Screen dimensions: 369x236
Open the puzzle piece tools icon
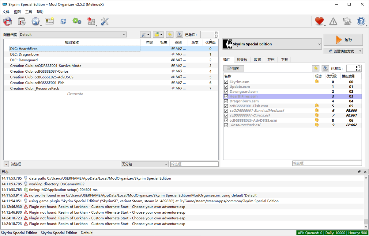pos(91,21)
